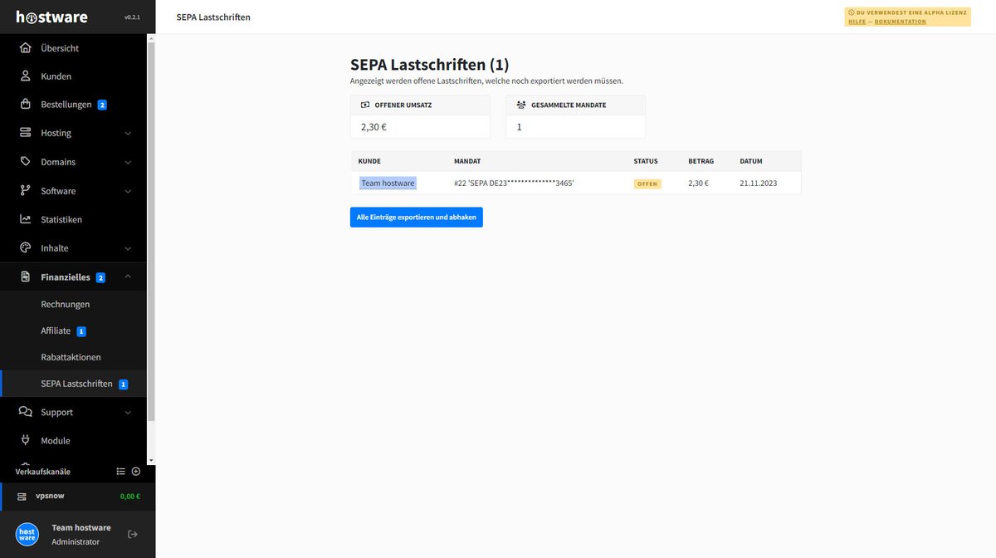Add a sales channel with plus icon

pos(136,472)
